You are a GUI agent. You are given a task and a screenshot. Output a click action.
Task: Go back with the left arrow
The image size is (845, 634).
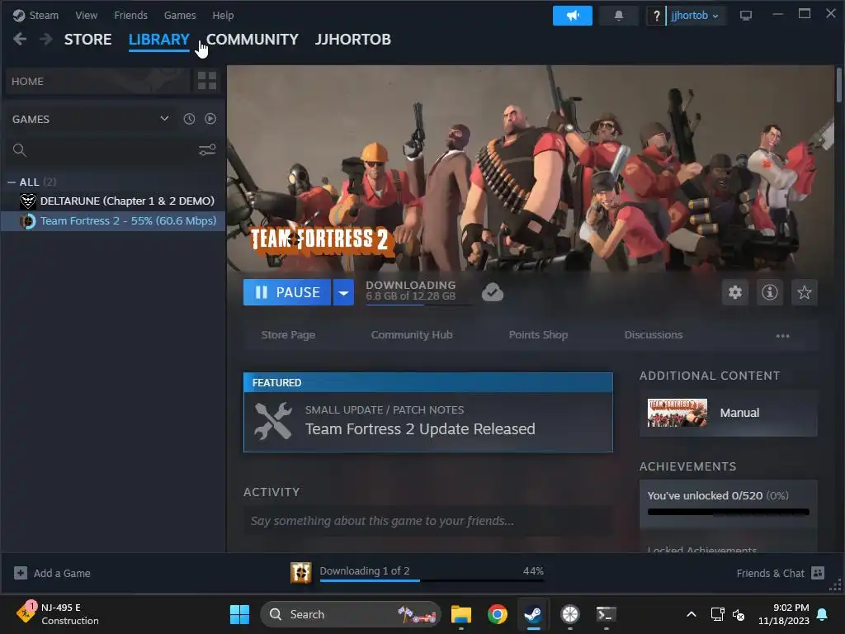[20, 39]
